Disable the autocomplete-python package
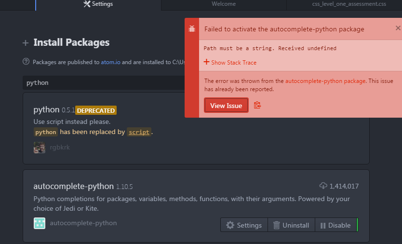This screenshot has width=402, height=244. 335,225
